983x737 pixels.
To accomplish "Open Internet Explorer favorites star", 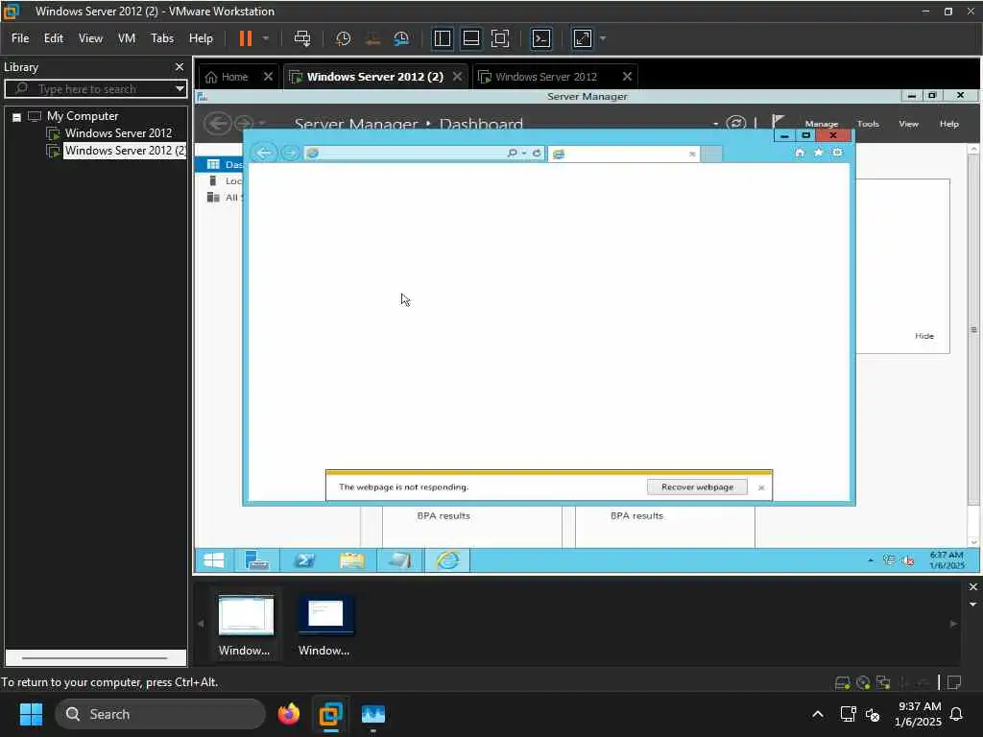I will pos(818,153).
